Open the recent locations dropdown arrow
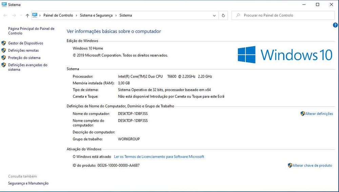This screenshot has height=192, width=339. click(21, 15)
